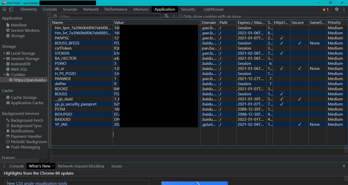Image resolution: width=348 pixels, height=185 pixels.
Task: Refresh the cookies table
Action: pos(55,16)
